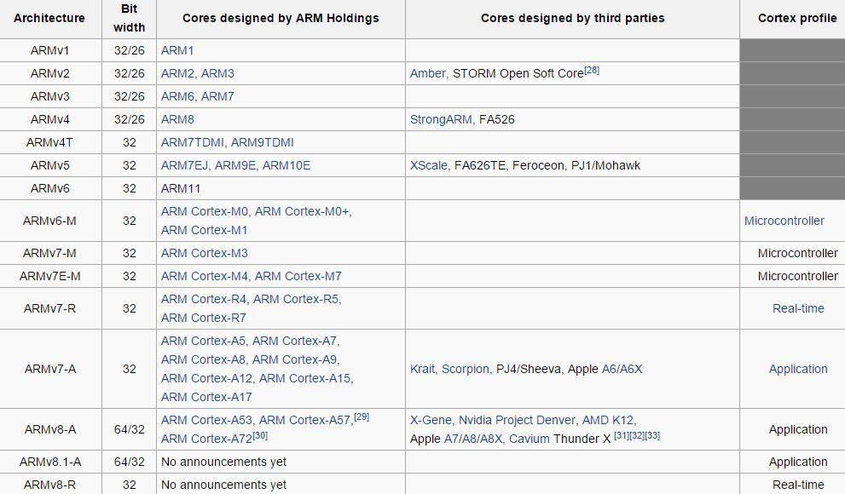Open the ARM Cortex-R4 link
Viewport: 845px width, 494px height.
[x=204, y=299]
